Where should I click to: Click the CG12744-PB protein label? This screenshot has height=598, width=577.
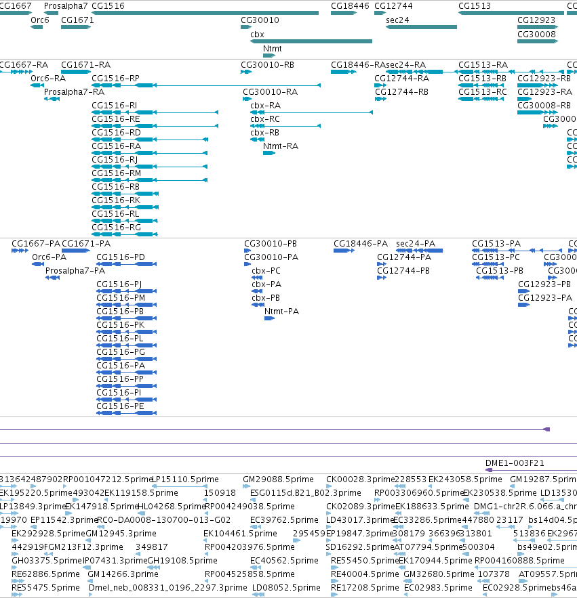click(x=403, y=271)
